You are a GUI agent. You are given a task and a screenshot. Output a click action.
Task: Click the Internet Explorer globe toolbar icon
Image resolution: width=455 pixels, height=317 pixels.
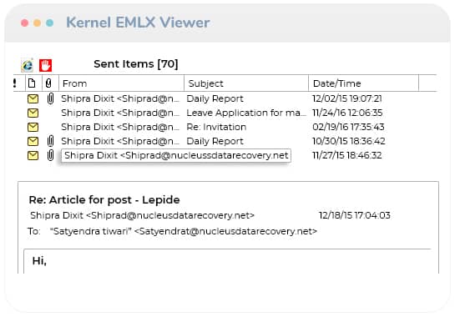click(28, 65)
